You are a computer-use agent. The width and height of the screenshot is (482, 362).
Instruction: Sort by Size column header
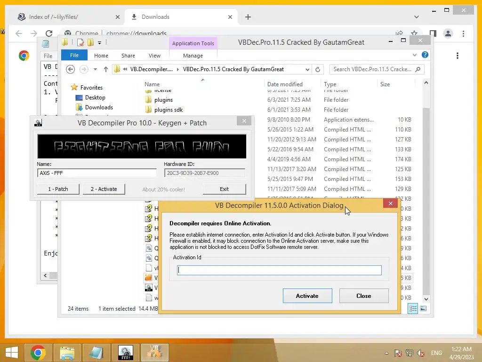pyautogui.click(x=385, y=84)
